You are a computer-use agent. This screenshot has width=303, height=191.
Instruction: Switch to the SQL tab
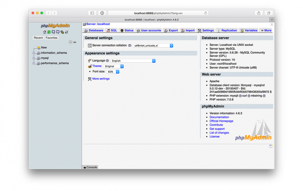[x=112, y=30]
